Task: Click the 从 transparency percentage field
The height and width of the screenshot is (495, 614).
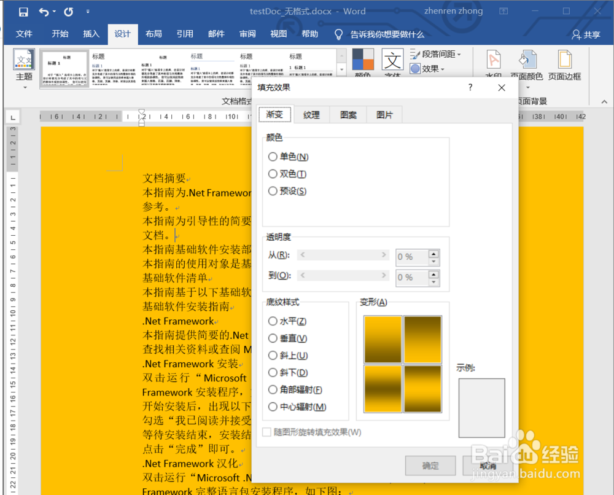Action: tap(412, 257)
